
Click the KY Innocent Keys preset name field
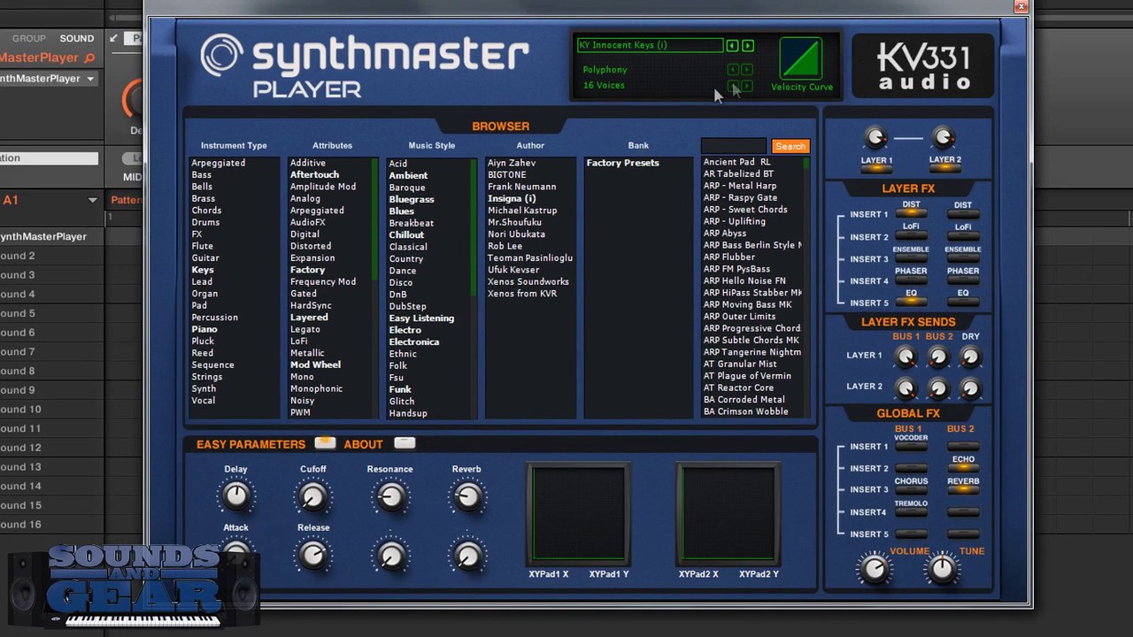tap(650, 45)
